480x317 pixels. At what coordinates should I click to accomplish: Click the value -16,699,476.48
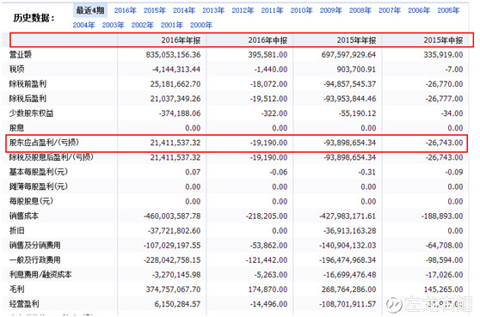click(349, 275)
